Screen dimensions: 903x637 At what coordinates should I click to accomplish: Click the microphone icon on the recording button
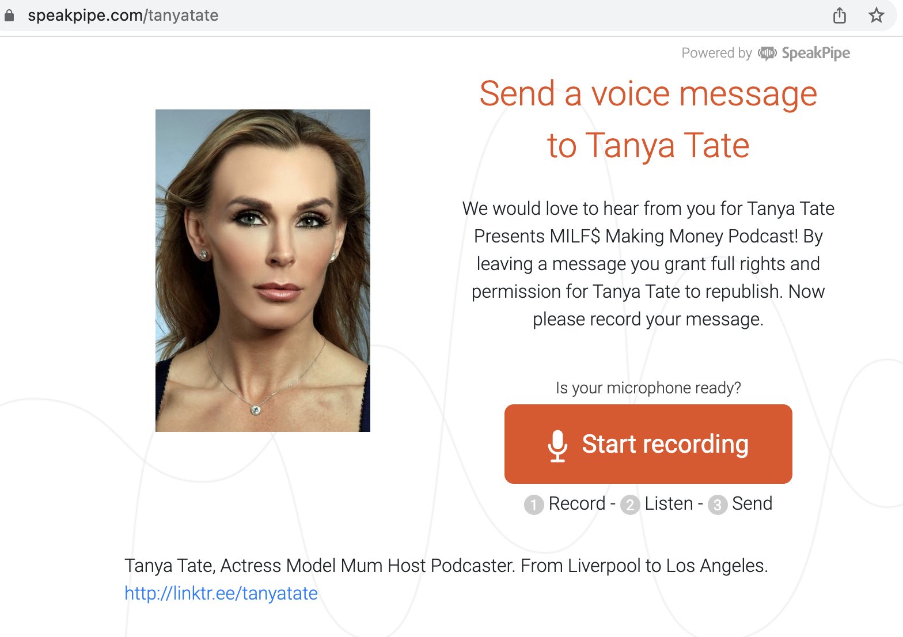tap(557, 446)
